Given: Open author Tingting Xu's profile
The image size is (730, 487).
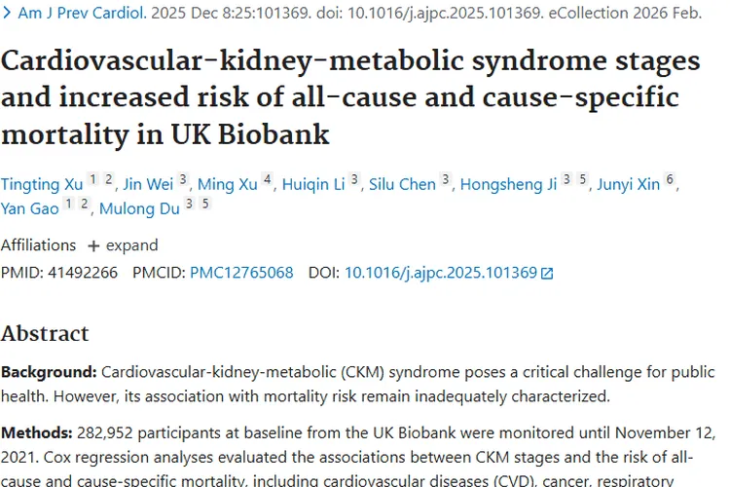Looking at the screenshot, I should 41,185.
